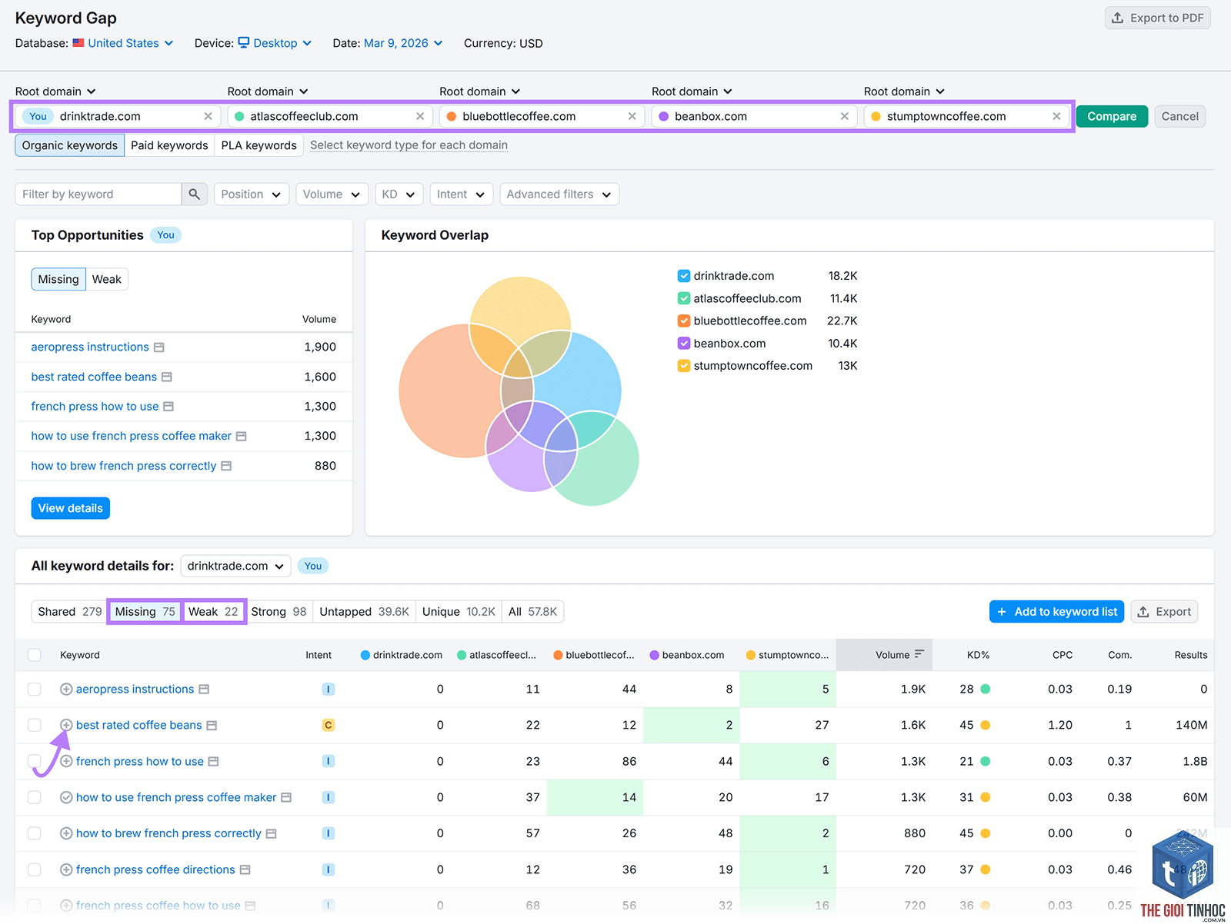Viewport: 1231px width, 924px height.
Task: Expand the Position filter dropdown
Action: pos(252,194)
